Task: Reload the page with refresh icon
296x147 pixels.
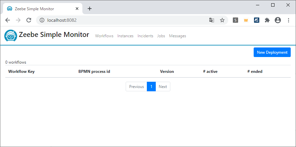Action: click(29, 20)
